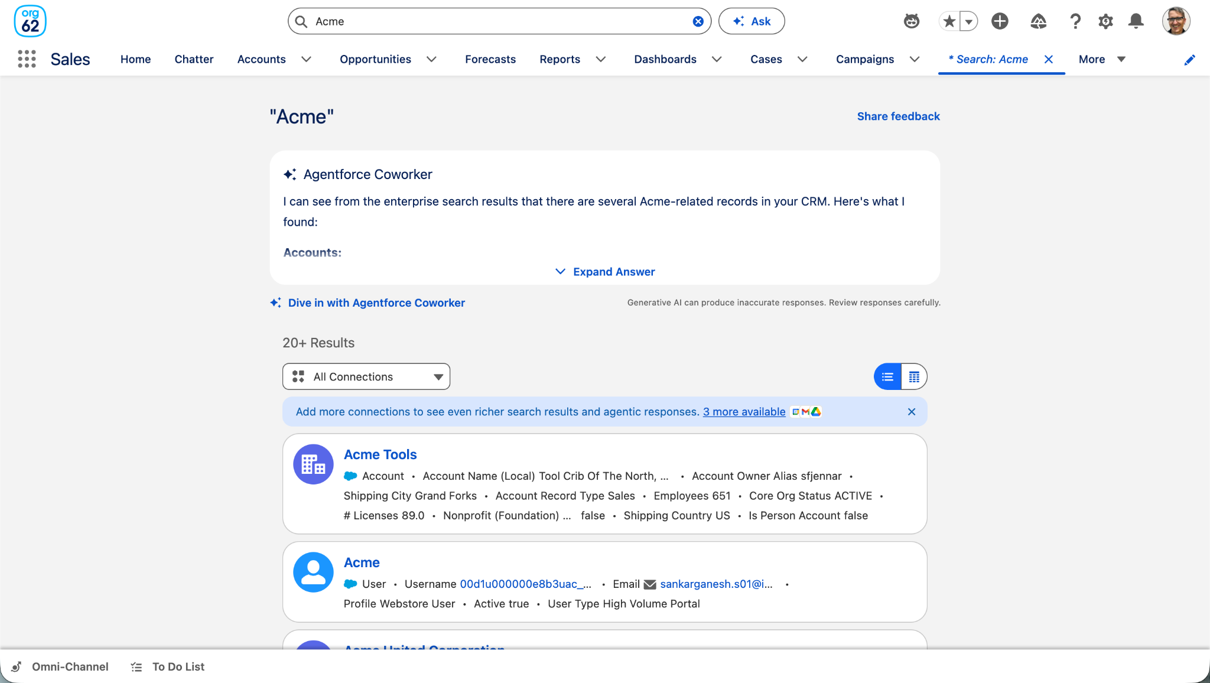Open the Astro mascot guidance icon
This screenshot has height=683, width=1210.
point(912,21)
